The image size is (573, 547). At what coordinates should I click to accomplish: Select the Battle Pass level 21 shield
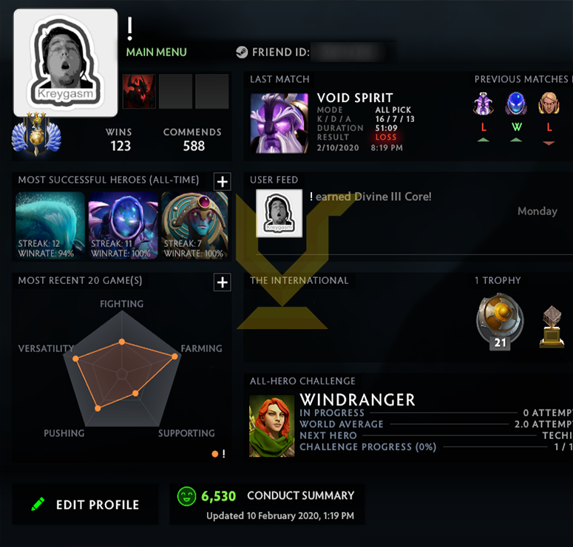(500, 322)
